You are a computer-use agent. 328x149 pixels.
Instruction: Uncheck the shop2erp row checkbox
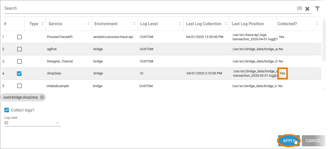click(x=19, y=74)
